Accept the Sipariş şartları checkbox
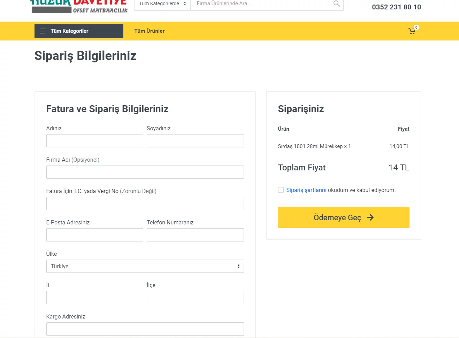Image resolution: width=459 pixels, height=338 pixels. [281, 190]
